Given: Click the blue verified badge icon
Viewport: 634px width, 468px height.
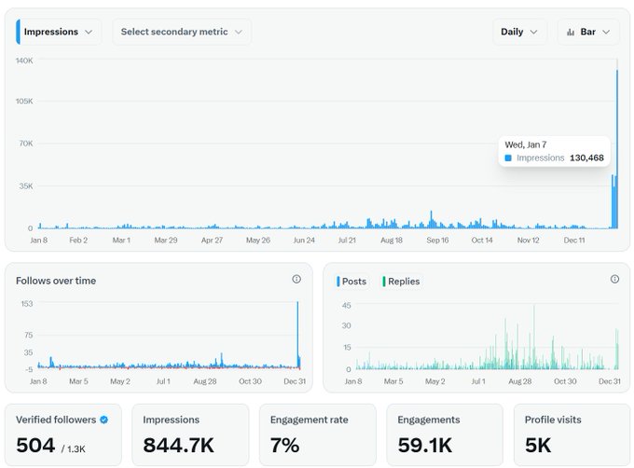Looking at the screenshot, I should pyautogui.click(x=103, y=420).
